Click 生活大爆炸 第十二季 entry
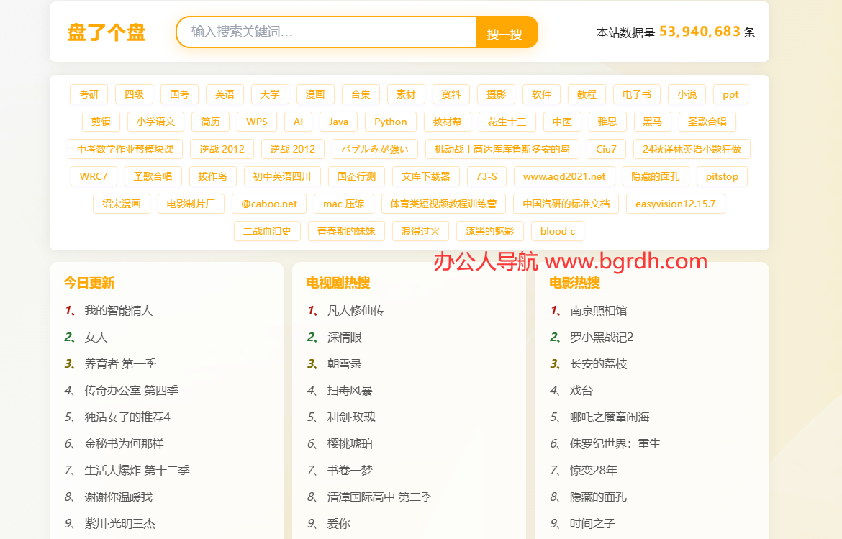This screenshot has width=842, height=539. point(137,471)
